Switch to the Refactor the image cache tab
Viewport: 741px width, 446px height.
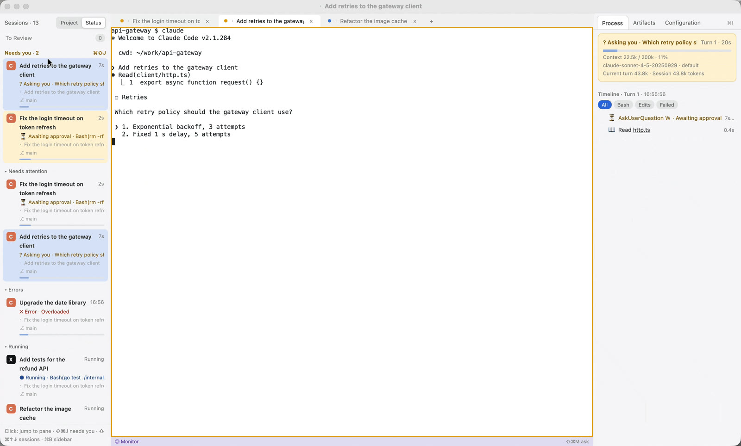click(x=373, y=21)
